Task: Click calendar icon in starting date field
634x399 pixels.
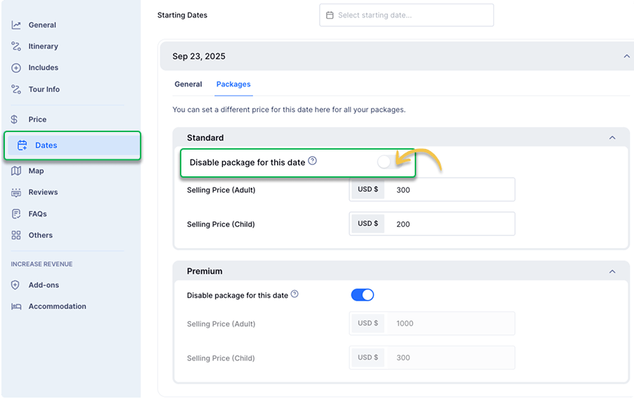Action: 330,15
